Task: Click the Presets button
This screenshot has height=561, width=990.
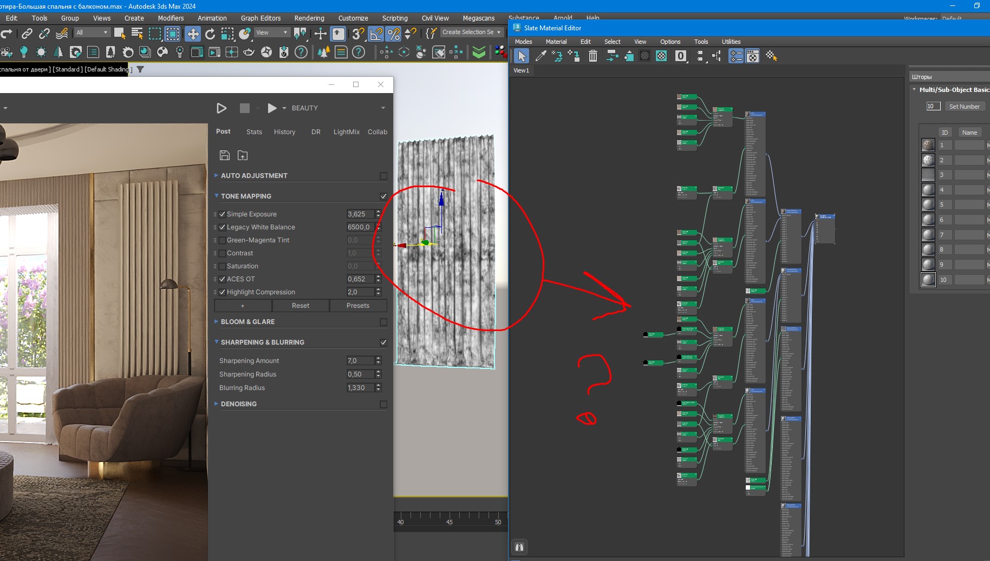Action: [358, 306]
